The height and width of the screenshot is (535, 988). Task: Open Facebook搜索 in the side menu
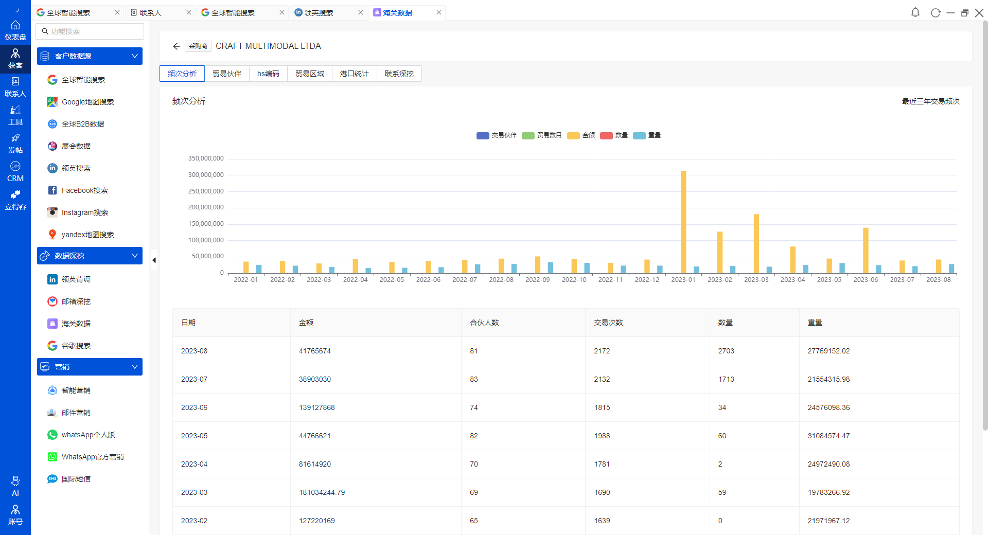pyautogui.click(x=84, y=190)
